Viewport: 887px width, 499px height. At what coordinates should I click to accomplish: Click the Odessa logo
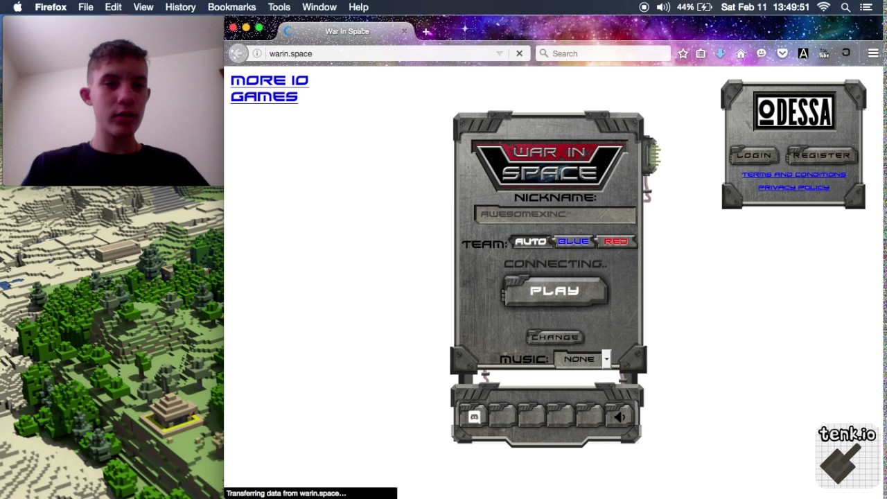pyautogui.click(x=794, y=112)
